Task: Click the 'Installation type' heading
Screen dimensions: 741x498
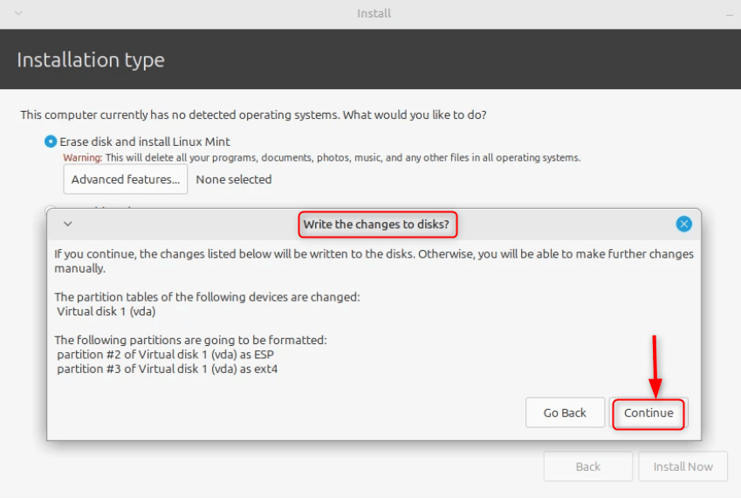Action: pos(91,60)
